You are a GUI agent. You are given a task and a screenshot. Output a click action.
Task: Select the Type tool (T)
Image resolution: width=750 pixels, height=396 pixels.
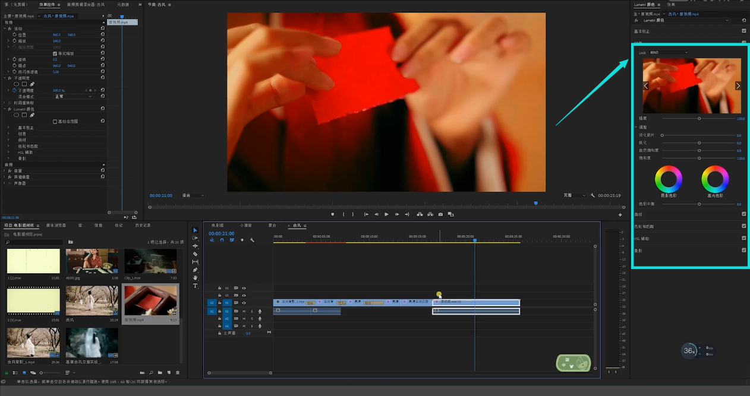click(196, 286)
